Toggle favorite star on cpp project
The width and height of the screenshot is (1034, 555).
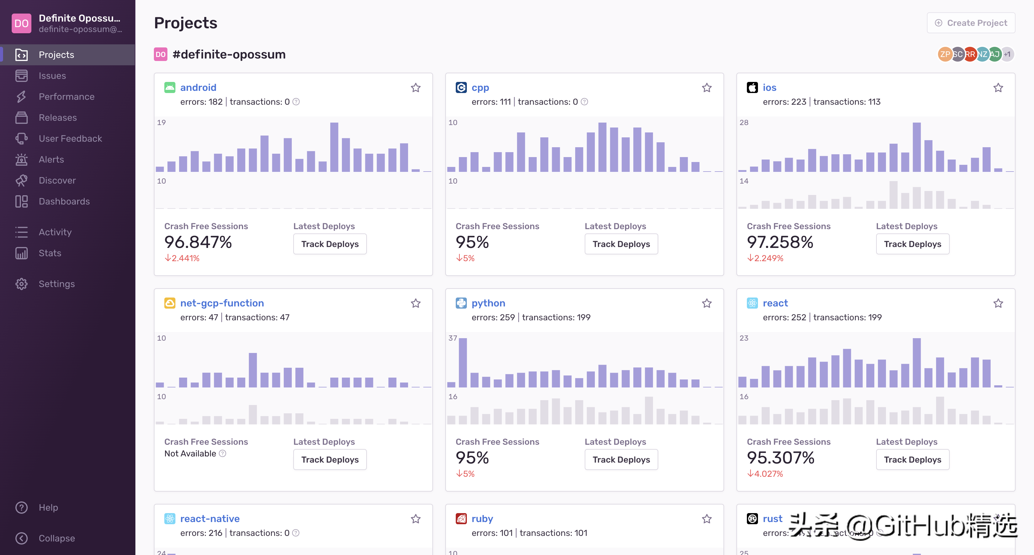(707, 87)
